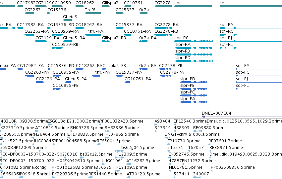The width and height of the screenshot is (282, 179).
Task: Select transcript Traf6-RA
Action: coord(94,31)
